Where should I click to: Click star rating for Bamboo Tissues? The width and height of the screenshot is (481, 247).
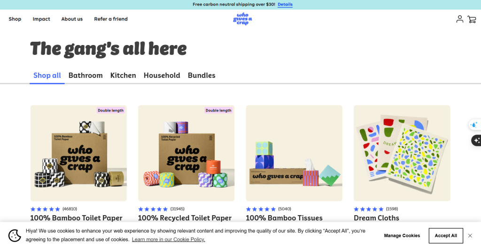(261, 209)
